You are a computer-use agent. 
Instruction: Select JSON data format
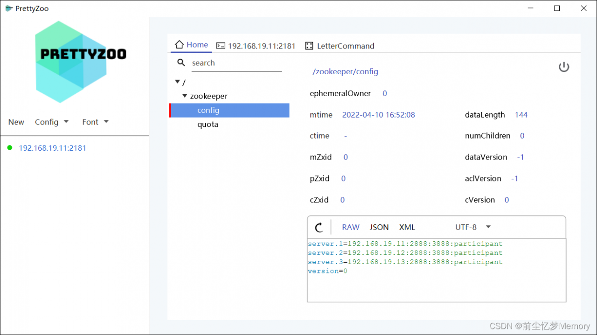379,227
